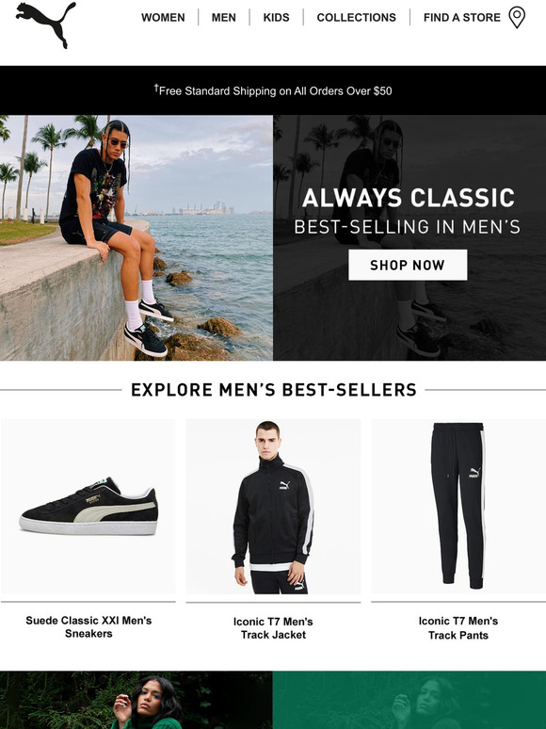Open the free standard shipping banner
Screen dimensions: 546x729
[x=273, y=90]
